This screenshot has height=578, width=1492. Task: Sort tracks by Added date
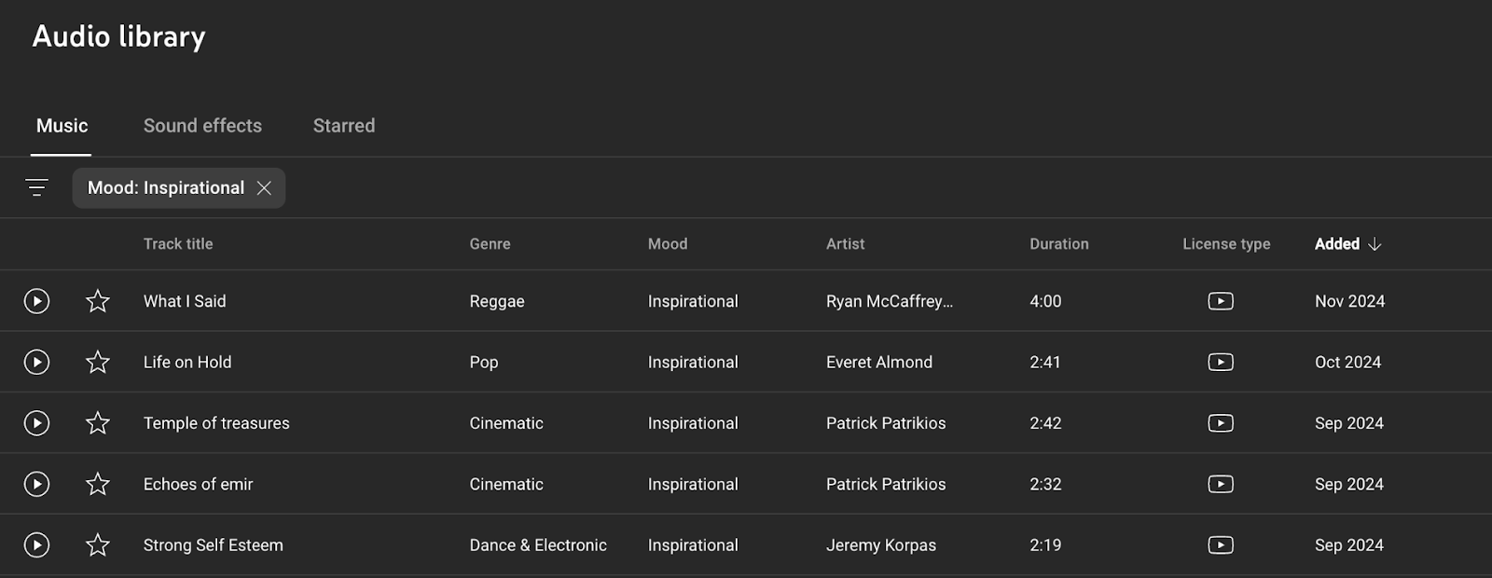click(x=1338, y=243)
